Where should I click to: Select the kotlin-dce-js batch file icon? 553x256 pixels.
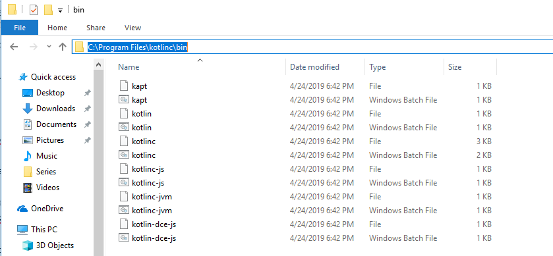123,238
